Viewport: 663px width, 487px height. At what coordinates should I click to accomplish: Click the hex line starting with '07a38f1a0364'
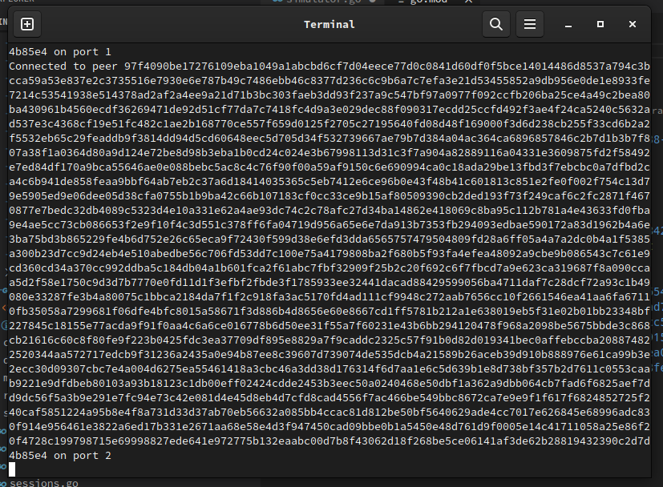329,153
